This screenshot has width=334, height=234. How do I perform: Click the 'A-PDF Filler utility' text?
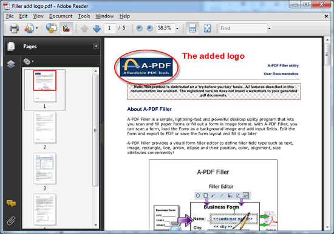283,65
